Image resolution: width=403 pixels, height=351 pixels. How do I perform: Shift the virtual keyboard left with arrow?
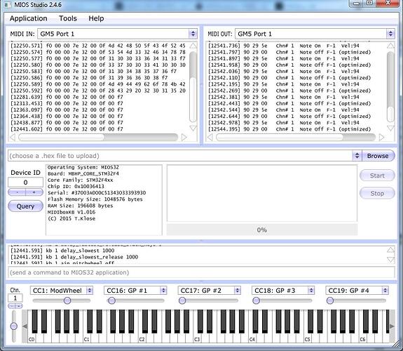(25, 326)
